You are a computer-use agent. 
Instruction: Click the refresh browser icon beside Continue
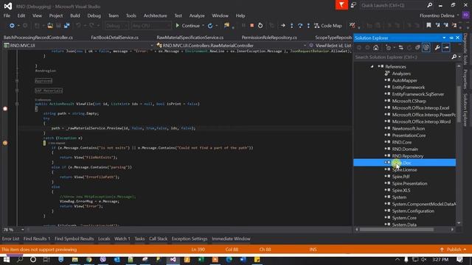click(210, 26)
